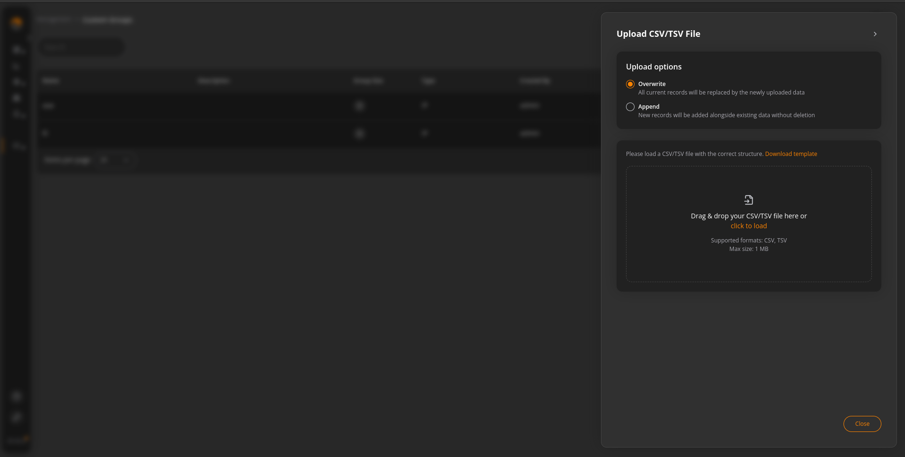Click the first breadcrumb link at top
Viewport: 905px width, 457px height.
point(54,20)
